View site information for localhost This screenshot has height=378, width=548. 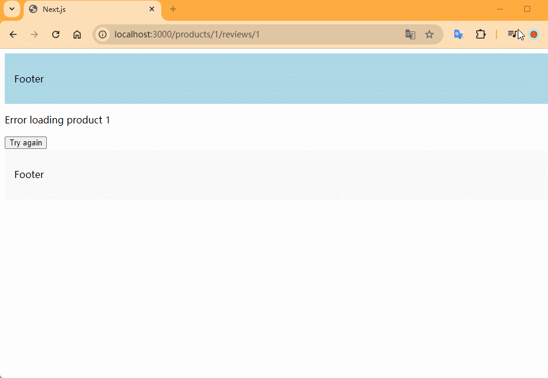tap(103, 34)
